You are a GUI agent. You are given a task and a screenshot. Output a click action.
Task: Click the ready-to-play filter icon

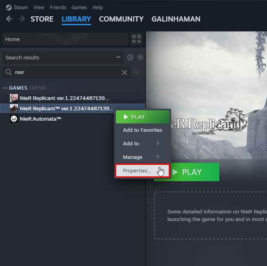pos(140,57)
